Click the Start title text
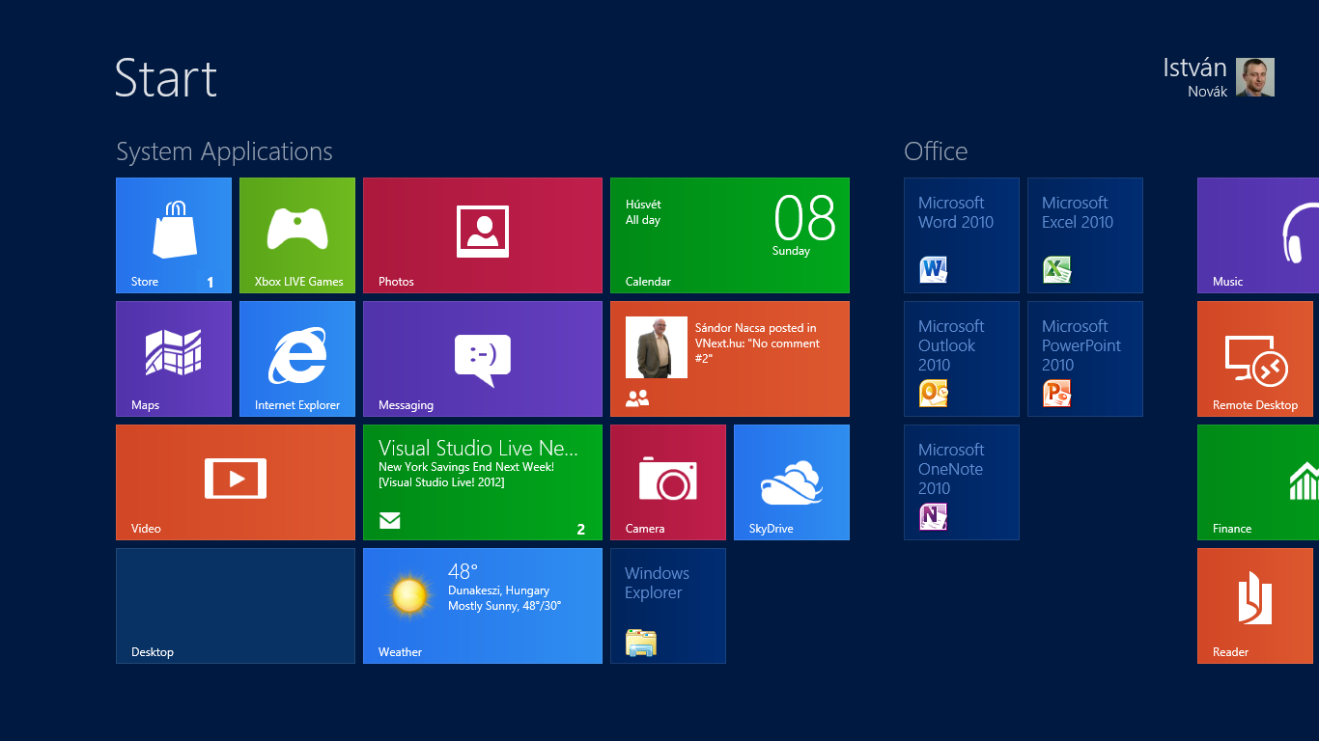The width and height of the screenshot is (1319, 741). point(166,78)
